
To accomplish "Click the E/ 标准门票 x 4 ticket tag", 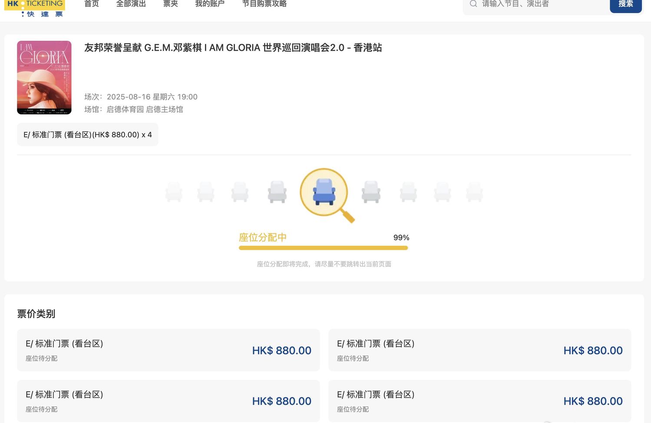I will point(88,135).
